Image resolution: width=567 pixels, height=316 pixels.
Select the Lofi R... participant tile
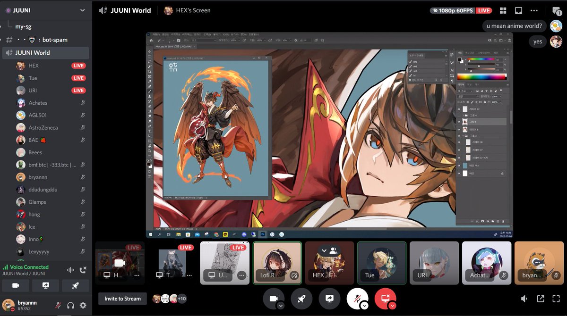pos(277,263)
